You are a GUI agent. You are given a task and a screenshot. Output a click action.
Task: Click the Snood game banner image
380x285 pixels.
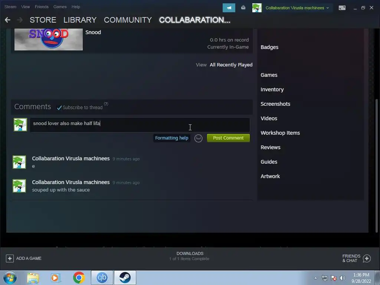click(49, 39)
